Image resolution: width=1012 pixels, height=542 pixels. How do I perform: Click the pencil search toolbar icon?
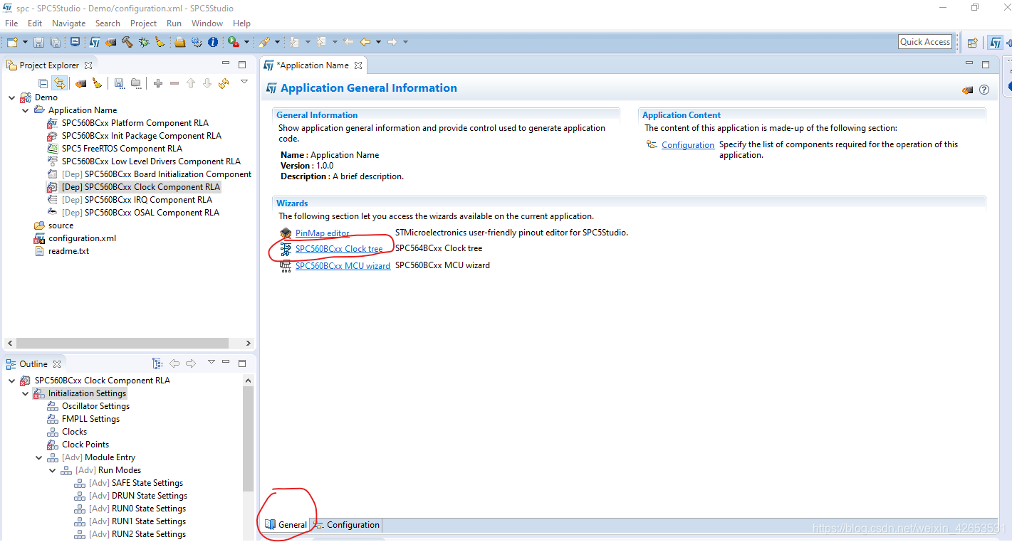(x=264, y=42)
